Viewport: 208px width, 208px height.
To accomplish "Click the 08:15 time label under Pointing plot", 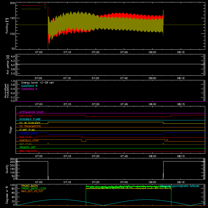I will click(x=181, y=52).
